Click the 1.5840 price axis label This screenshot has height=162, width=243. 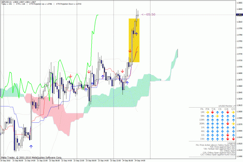click(240, 9)
